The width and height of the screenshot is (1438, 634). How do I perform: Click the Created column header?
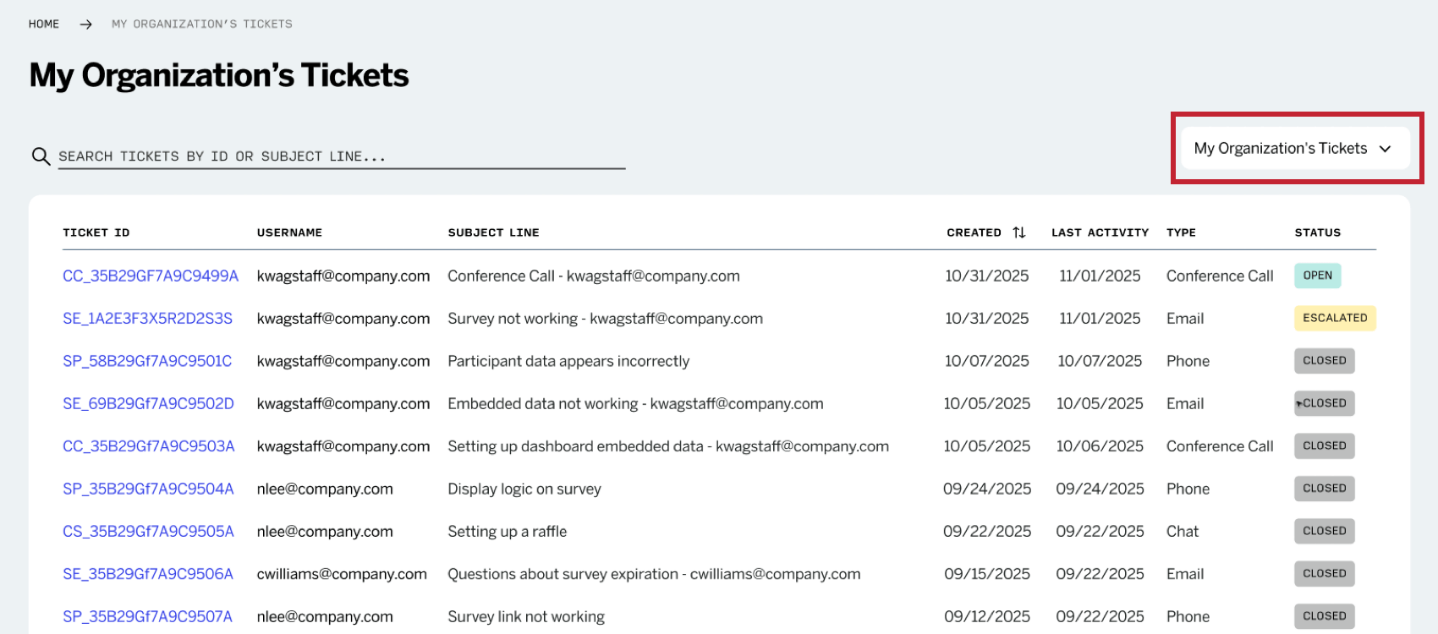974,232
